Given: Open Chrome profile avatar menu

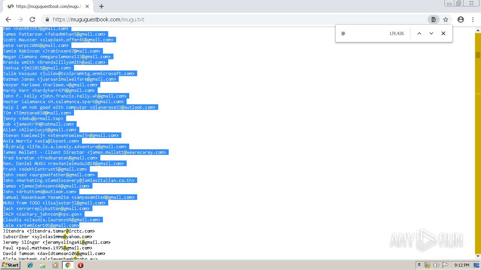Looking at the screenshot, I should click(461, 19).
